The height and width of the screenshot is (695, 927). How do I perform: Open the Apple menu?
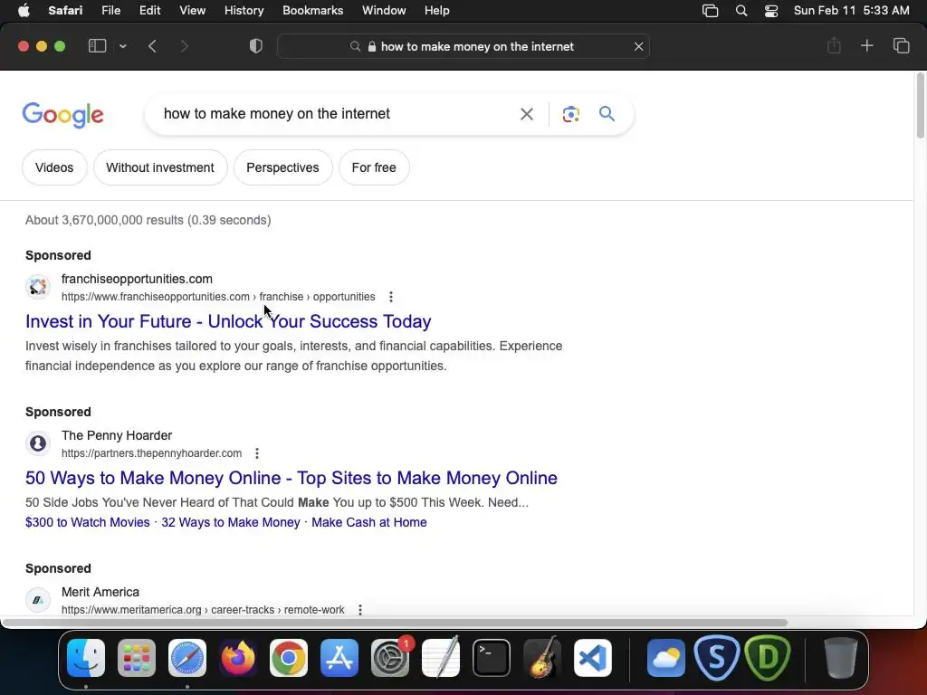pos(24,11)
